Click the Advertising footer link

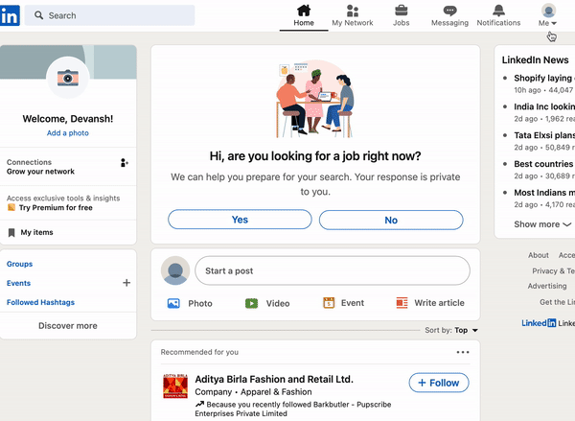click(547, 286)
